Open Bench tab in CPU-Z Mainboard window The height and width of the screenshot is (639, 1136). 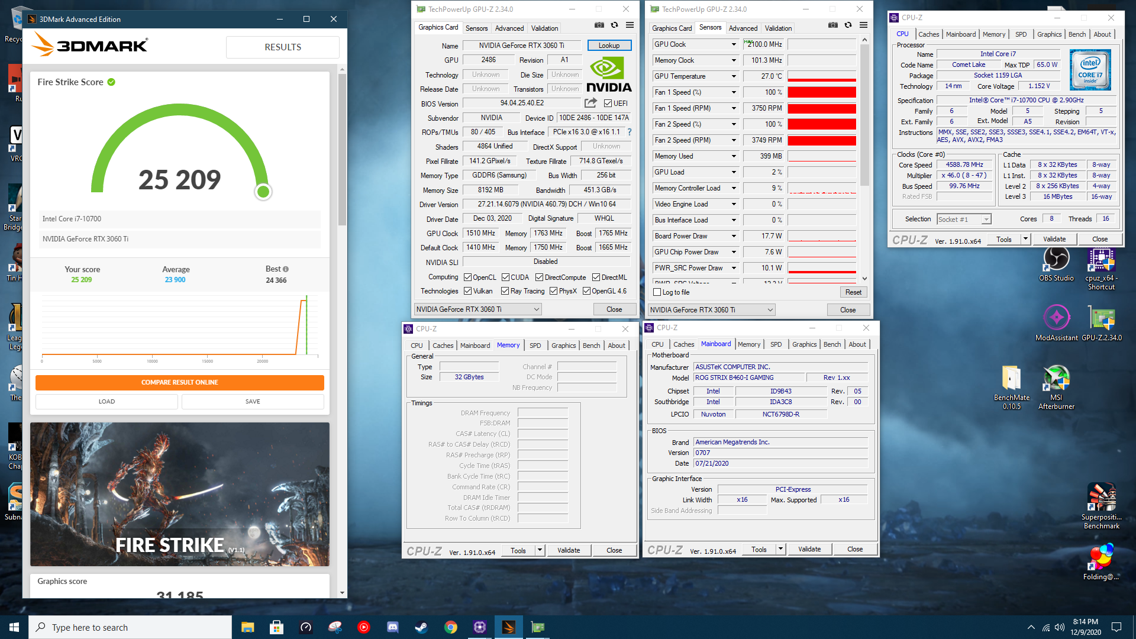click(x=832, y=344)
